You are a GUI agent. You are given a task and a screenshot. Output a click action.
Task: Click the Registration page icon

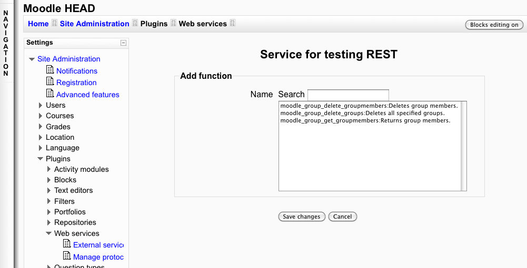point(50,81)
